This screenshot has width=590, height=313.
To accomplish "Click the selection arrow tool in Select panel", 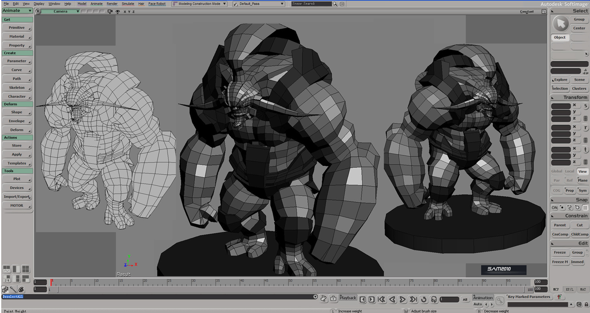I will point(560,24).
